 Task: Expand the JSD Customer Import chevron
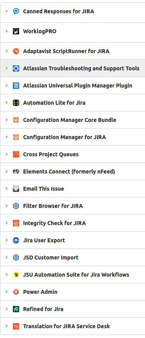click(x=7, y=257)
